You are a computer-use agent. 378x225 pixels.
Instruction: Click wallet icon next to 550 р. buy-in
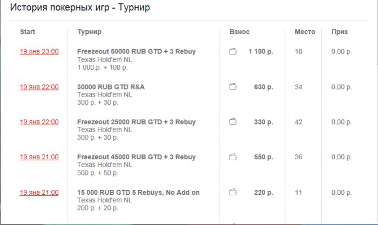click(x=233, y=157)
